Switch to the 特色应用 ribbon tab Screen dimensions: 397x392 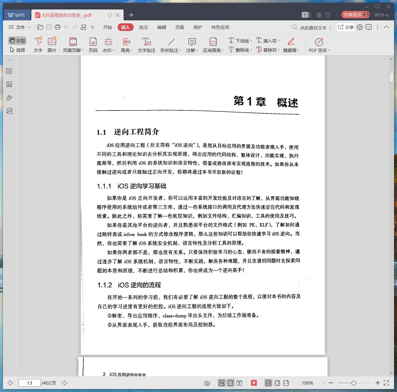220,27
